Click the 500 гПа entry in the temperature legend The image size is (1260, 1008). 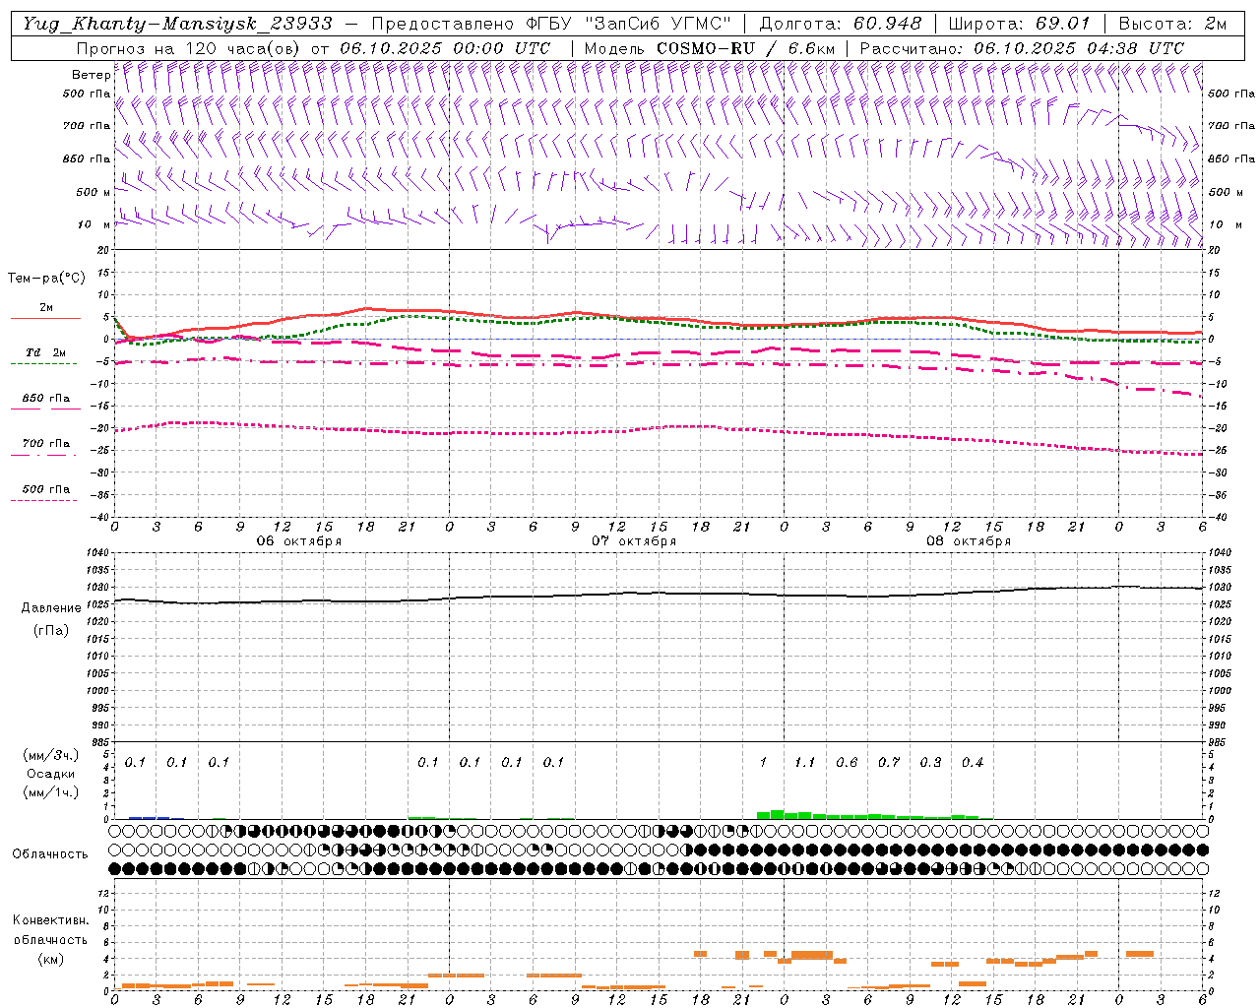(x=46, y=489)
